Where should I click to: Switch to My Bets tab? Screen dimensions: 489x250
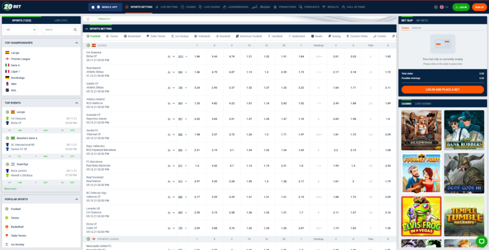[x=422, y=21]
